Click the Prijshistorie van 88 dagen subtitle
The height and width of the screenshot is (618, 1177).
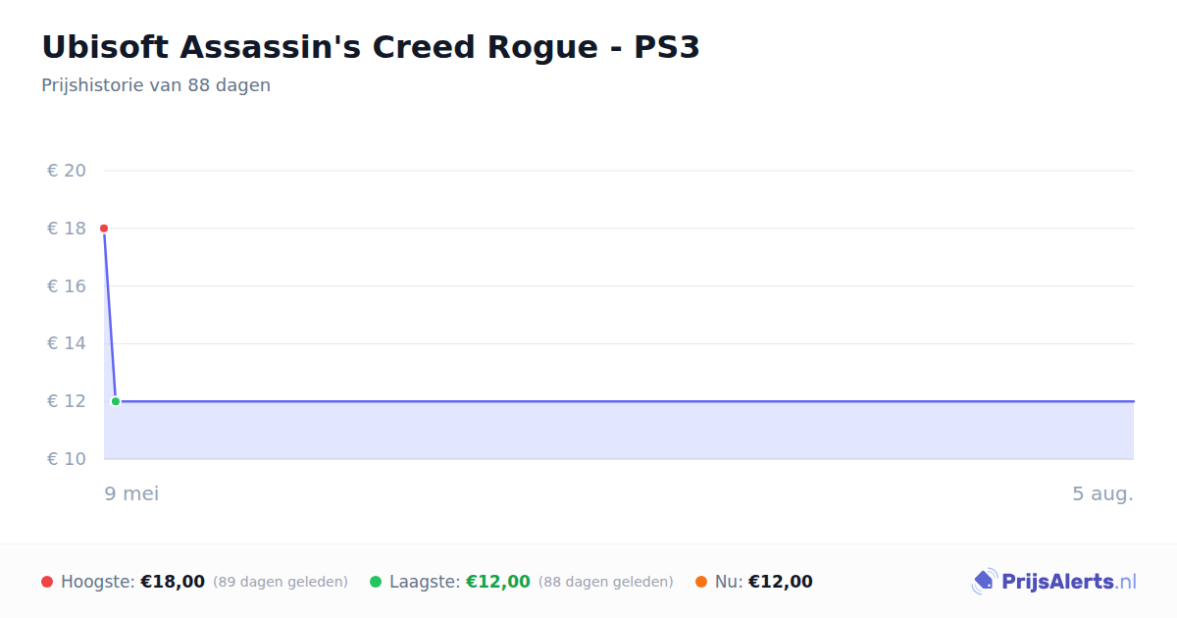click(156, 85)
